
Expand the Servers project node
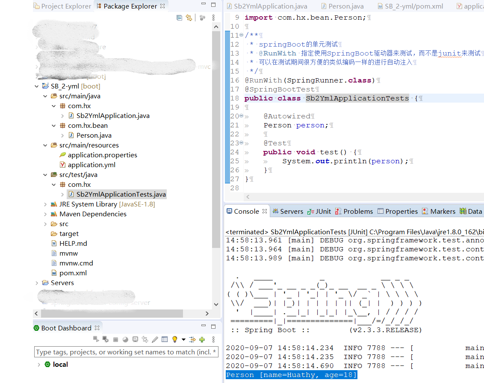(x=37, y=283)
